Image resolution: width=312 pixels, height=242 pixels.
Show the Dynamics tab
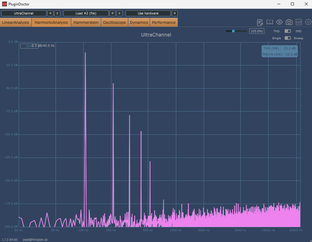139,22
